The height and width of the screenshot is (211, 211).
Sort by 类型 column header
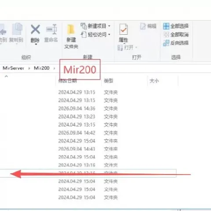click(109, 80)
